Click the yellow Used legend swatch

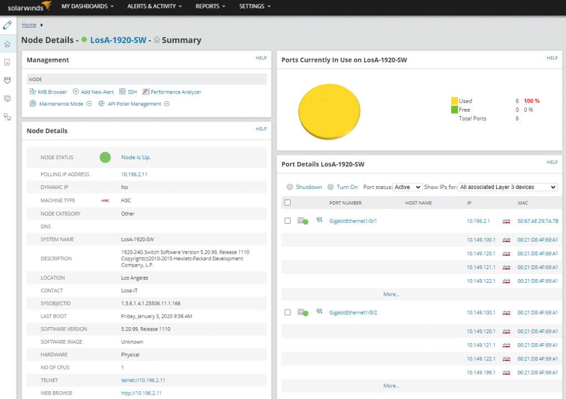pyautogui.click(x=454, y=101)
